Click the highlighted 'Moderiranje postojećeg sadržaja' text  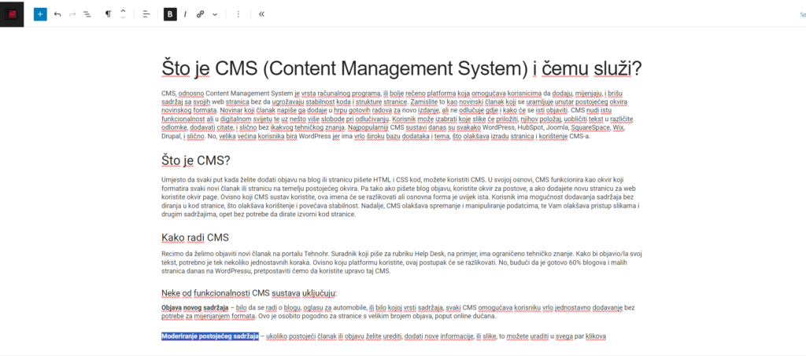click(x=209, y=336)
